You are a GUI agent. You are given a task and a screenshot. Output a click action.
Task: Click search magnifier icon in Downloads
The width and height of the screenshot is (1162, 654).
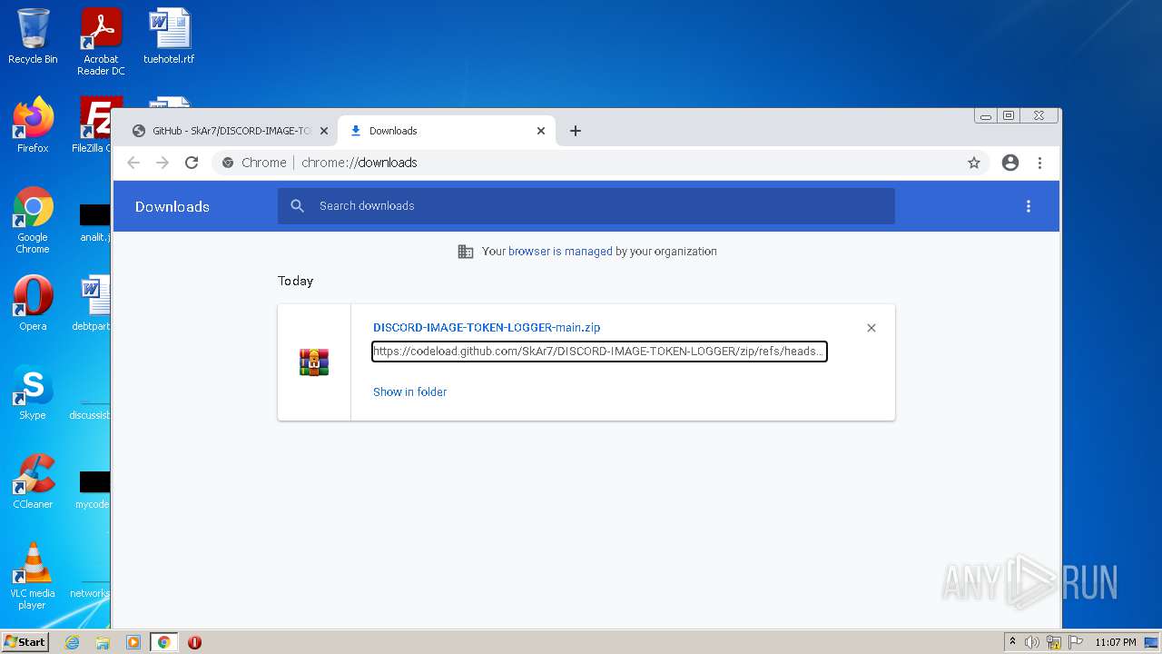click(x=297, y=206)
